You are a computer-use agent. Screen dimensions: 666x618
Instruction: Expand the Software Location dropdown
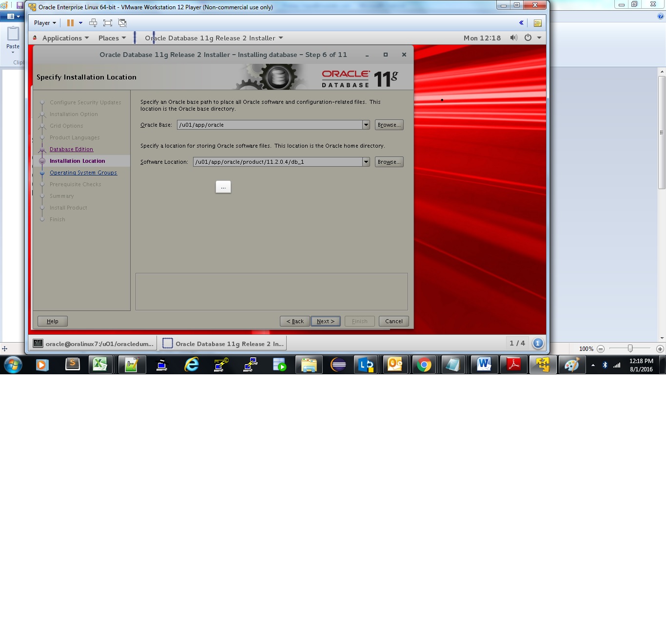(366, 162)
